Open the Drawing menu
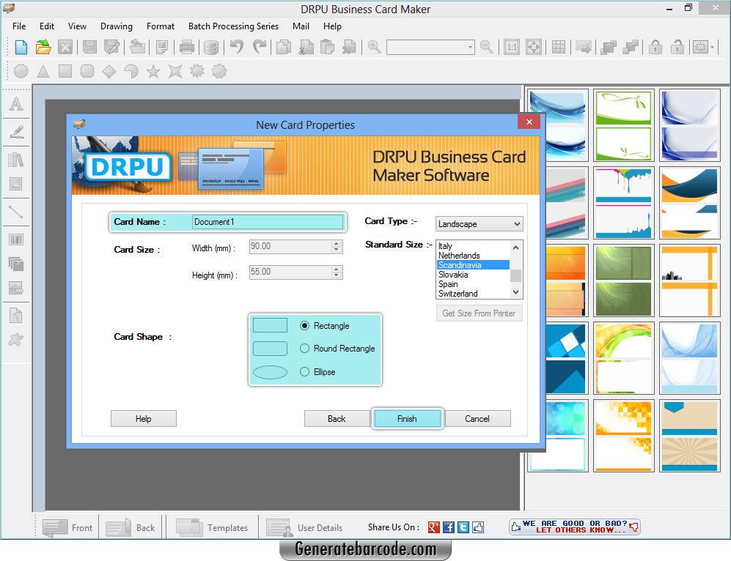731x561 pixels. click(117, 26)
